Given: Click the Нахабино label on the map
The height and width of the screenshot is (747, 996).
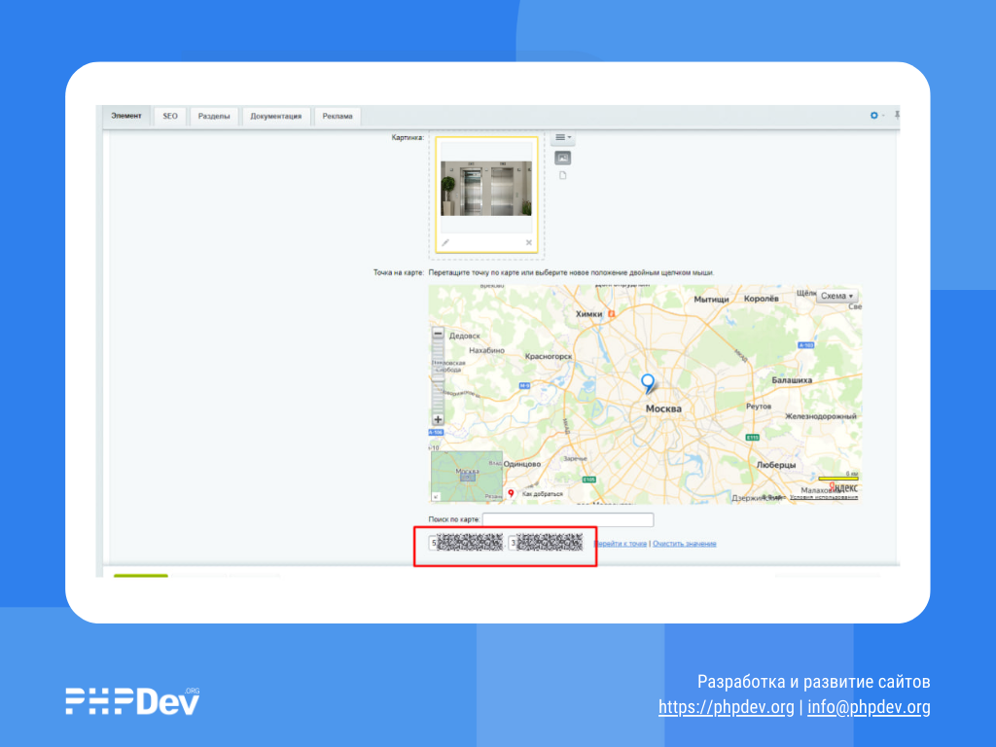Looking at the screenshot, I should (486, 350).
